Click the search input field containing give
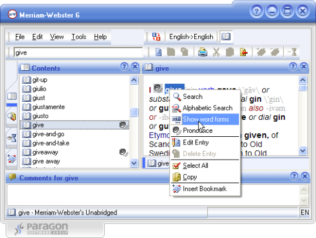The height and width of the screenshot is (238, 316). coord(78,53)
